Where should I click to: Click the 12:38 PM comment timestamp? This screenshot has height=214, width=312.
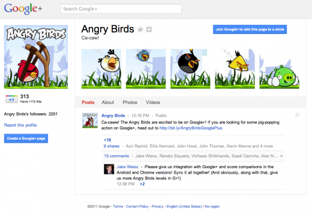[125, 184]
